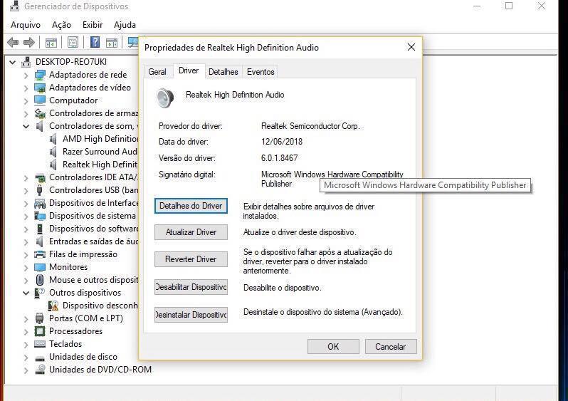Image resolution: width=568 pixels, height=401 pixels.
Task: Click the AMD High Definition speaker icon
Action: point(53,139)
